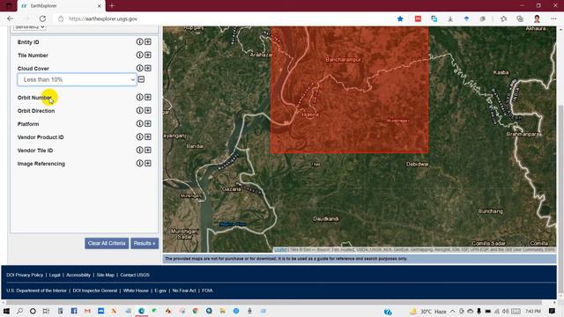Image resolution: width=564 pixels, height=317 pixels.
Task: Show info for Vendor Tile ID criterion
Action: [x=139, y=151]
